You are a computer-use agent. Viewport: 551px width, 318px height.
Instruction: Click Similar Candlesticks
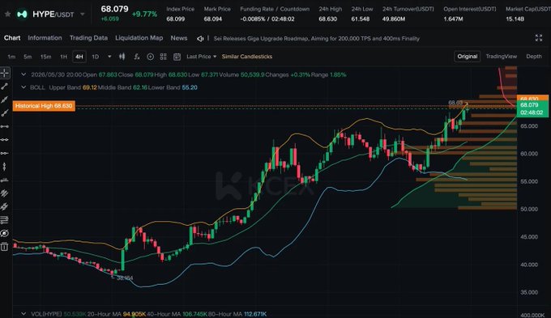(246, 57)
